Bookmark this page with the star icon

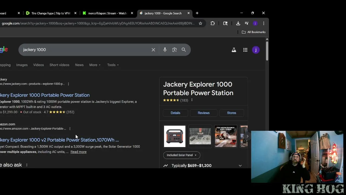point(200,23)
